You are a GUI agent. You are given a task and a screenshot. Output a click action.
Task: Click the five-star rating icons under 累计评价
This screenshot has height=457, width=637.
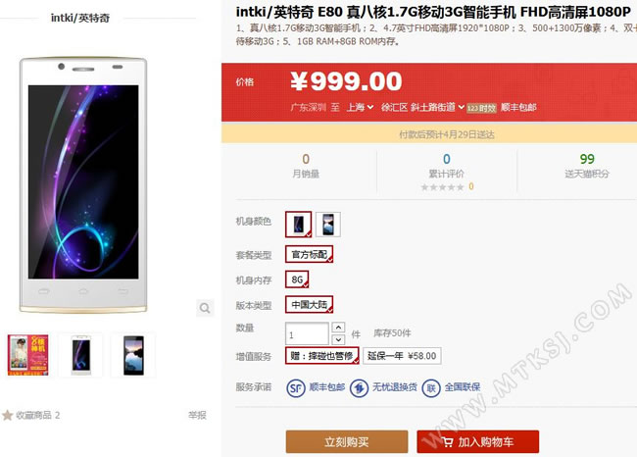point(442,187)
